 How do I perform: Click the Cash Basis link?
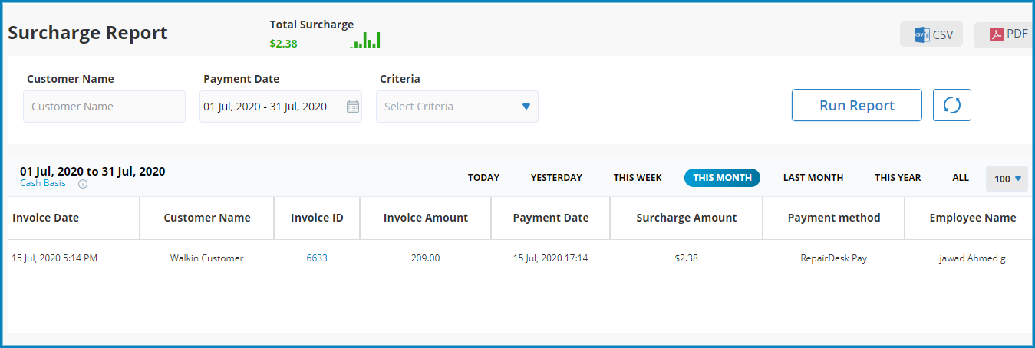tap(43, 184)
